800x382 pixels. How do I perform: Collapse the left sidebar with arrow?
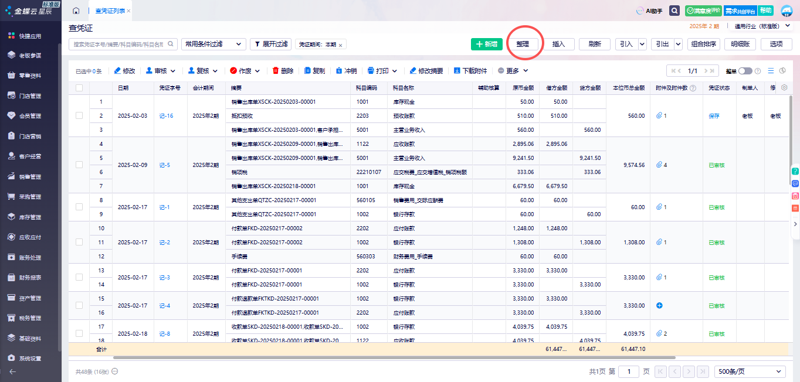click(12, 371)
